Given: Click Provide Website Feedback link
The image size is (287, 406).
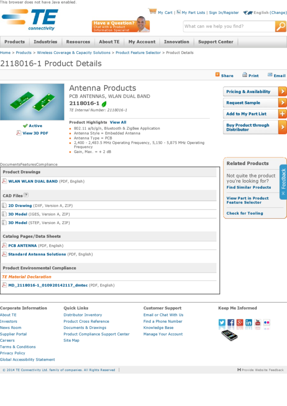Looking at the screenshot, I should pyautogui.click(x=261, y=370).
